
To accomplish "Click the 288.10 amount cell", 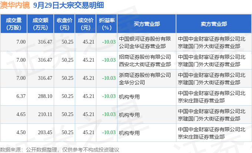I will pyautogui.click(x=45, y=96).
